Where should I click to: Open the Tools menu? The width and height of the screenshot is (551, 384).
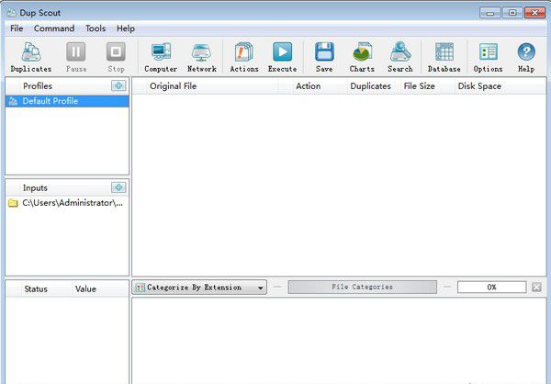click(x=96, y=28)
